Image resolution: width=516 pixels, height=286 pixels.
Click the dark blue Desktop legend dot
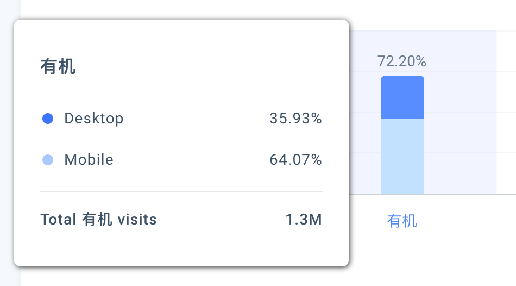tap(48, 119)
